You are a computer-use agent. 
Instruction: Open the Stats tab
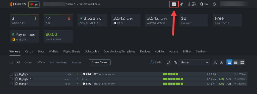(x=41, y=51)
